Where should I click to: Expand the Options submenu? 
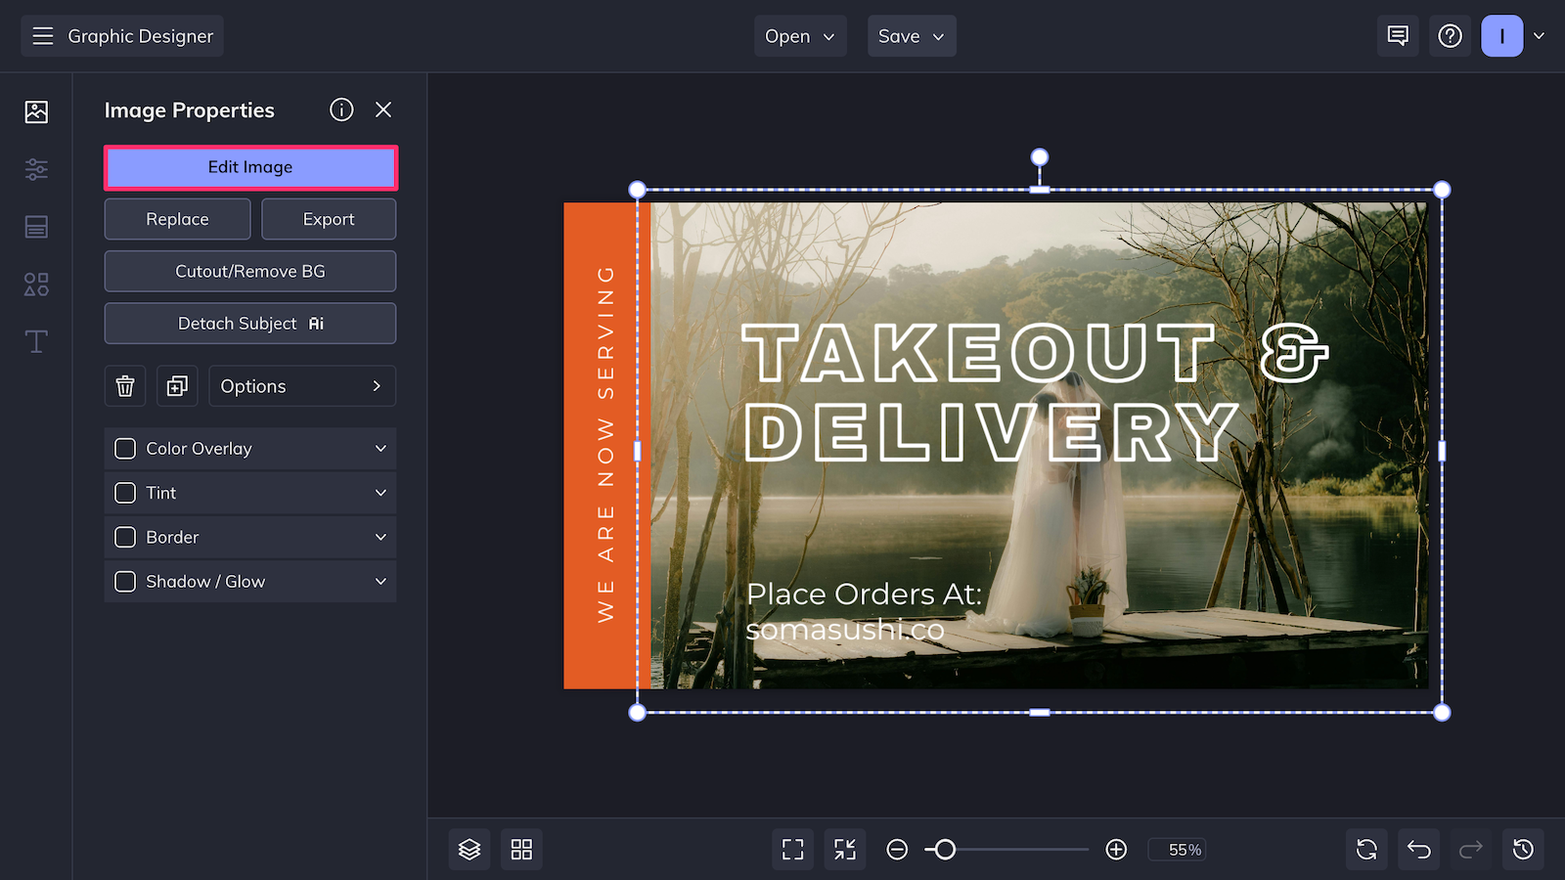(301, 386)
